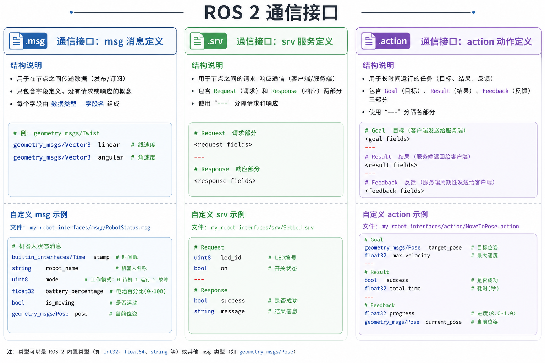This screenshot has width=545, height=363.
Task: Click 'geometry_msgs/Pose' in the bottom footnote
Action: [x=266, y=352]
